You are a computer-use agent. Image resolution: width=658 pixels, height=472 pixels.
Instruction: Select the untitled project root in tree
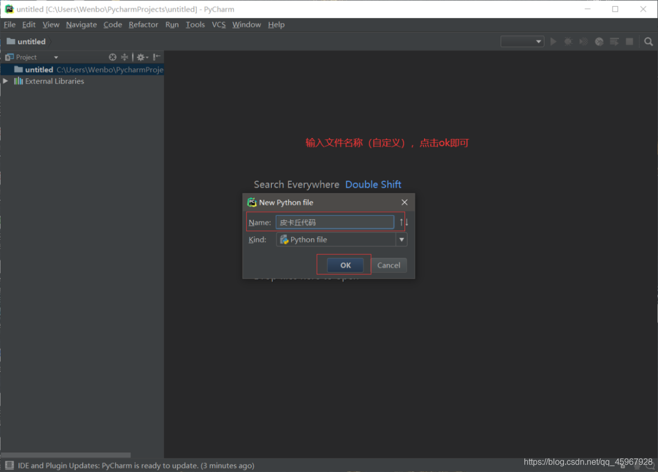(x=82, y=69)
